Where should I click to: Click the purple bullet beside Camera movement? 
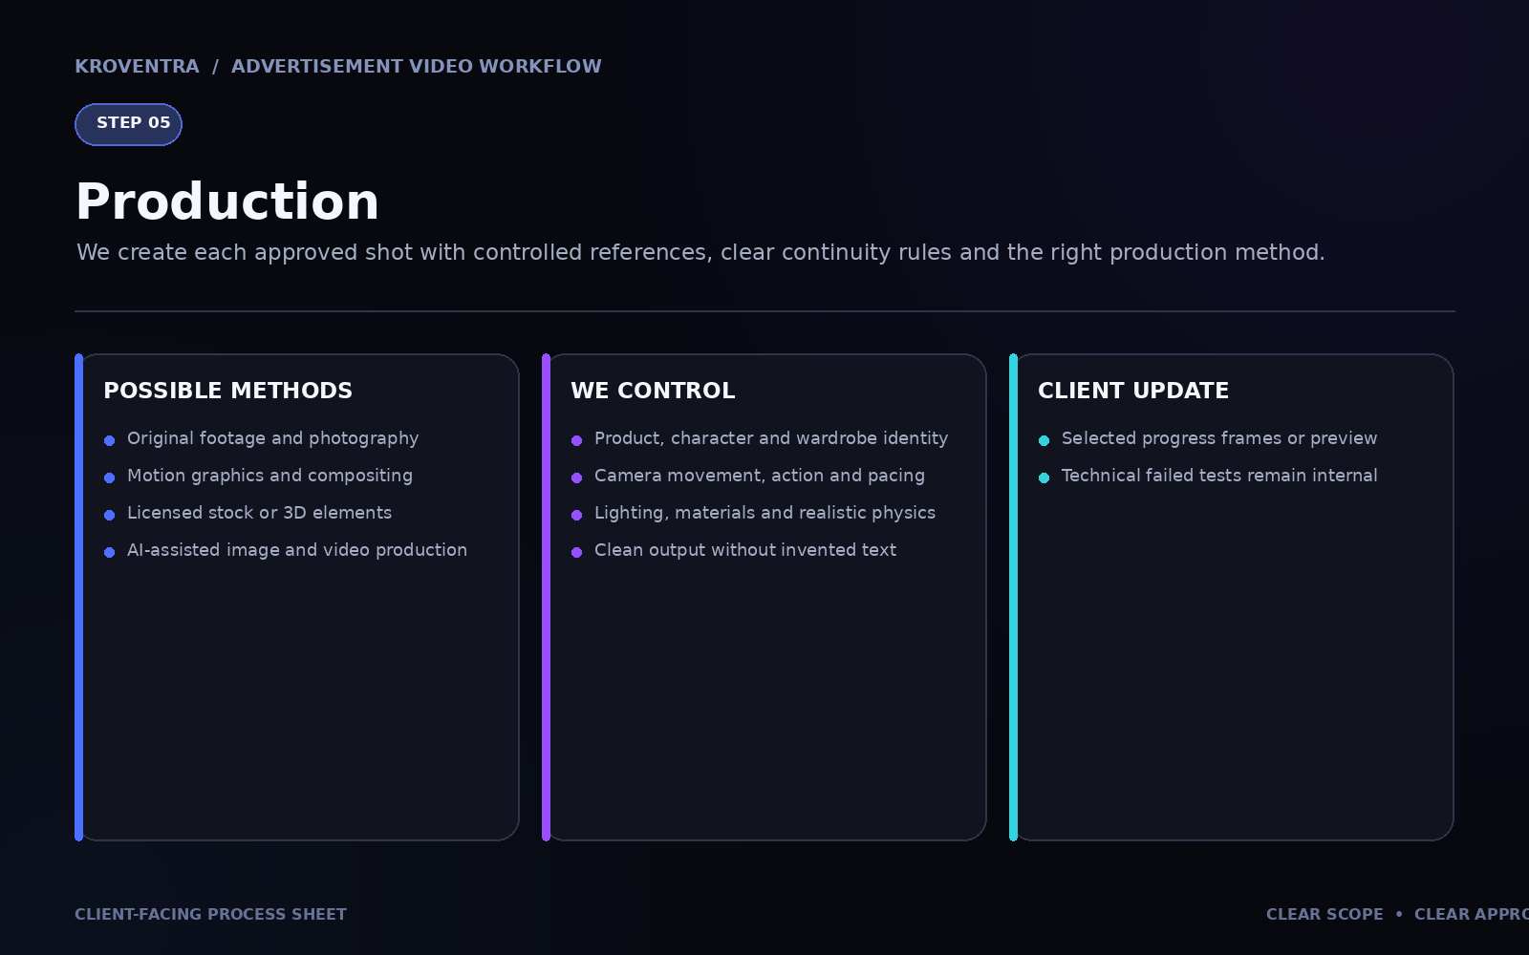click(x=576, y=477)
